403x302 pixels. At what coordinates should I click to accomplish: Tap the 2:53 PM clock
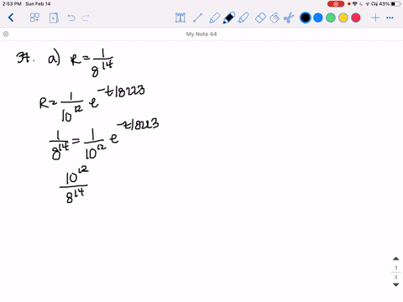pyautogui.click(x=12, y=4)
